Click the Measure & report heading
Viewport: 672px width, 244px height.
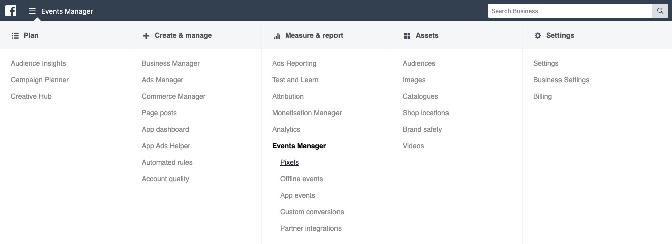point(314,35)
